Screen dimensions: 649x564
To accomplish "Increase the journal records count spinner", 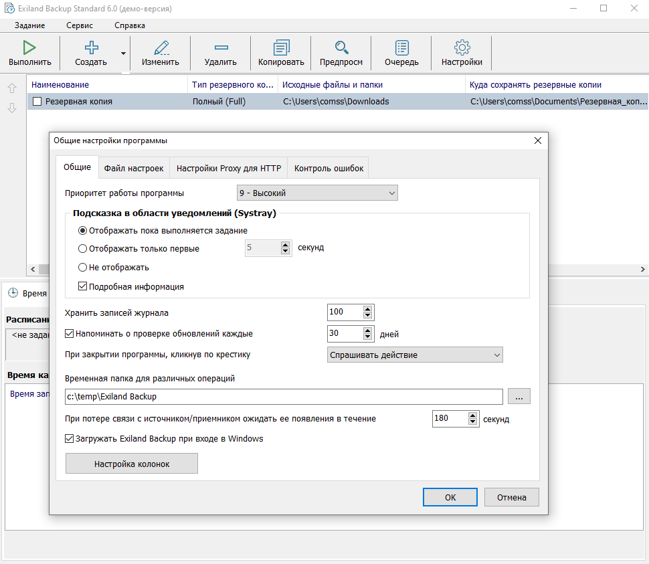I will 367,308.
